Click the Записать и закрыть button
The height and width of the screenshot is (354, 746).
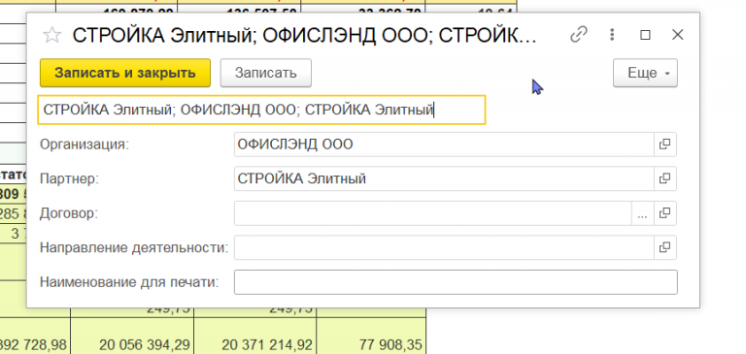125,73
